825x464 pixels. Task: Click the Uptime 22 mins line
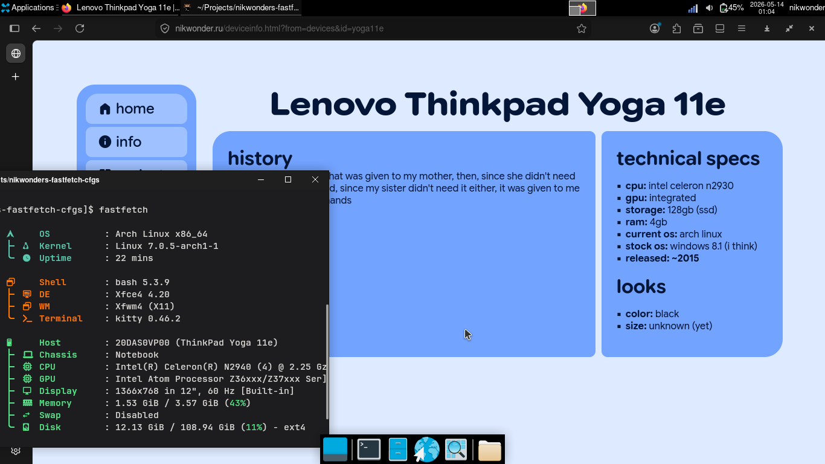click(80, 258)
